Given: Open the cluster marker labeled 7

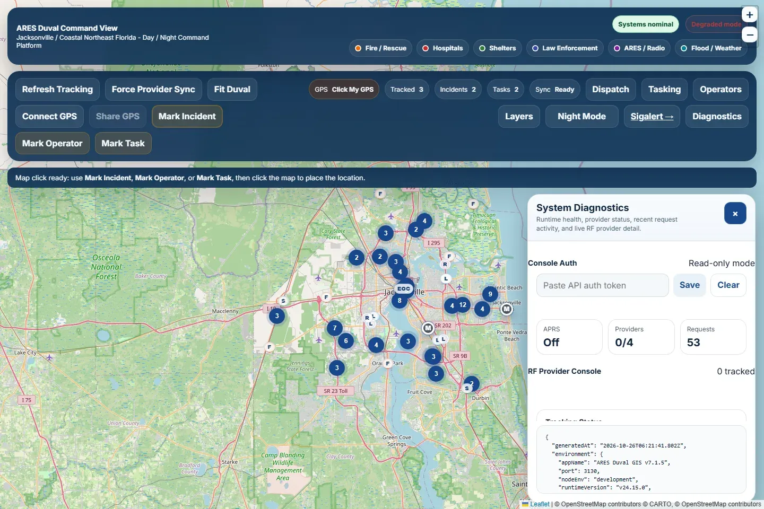Looking at the screenshot, I should coord(334,328).
